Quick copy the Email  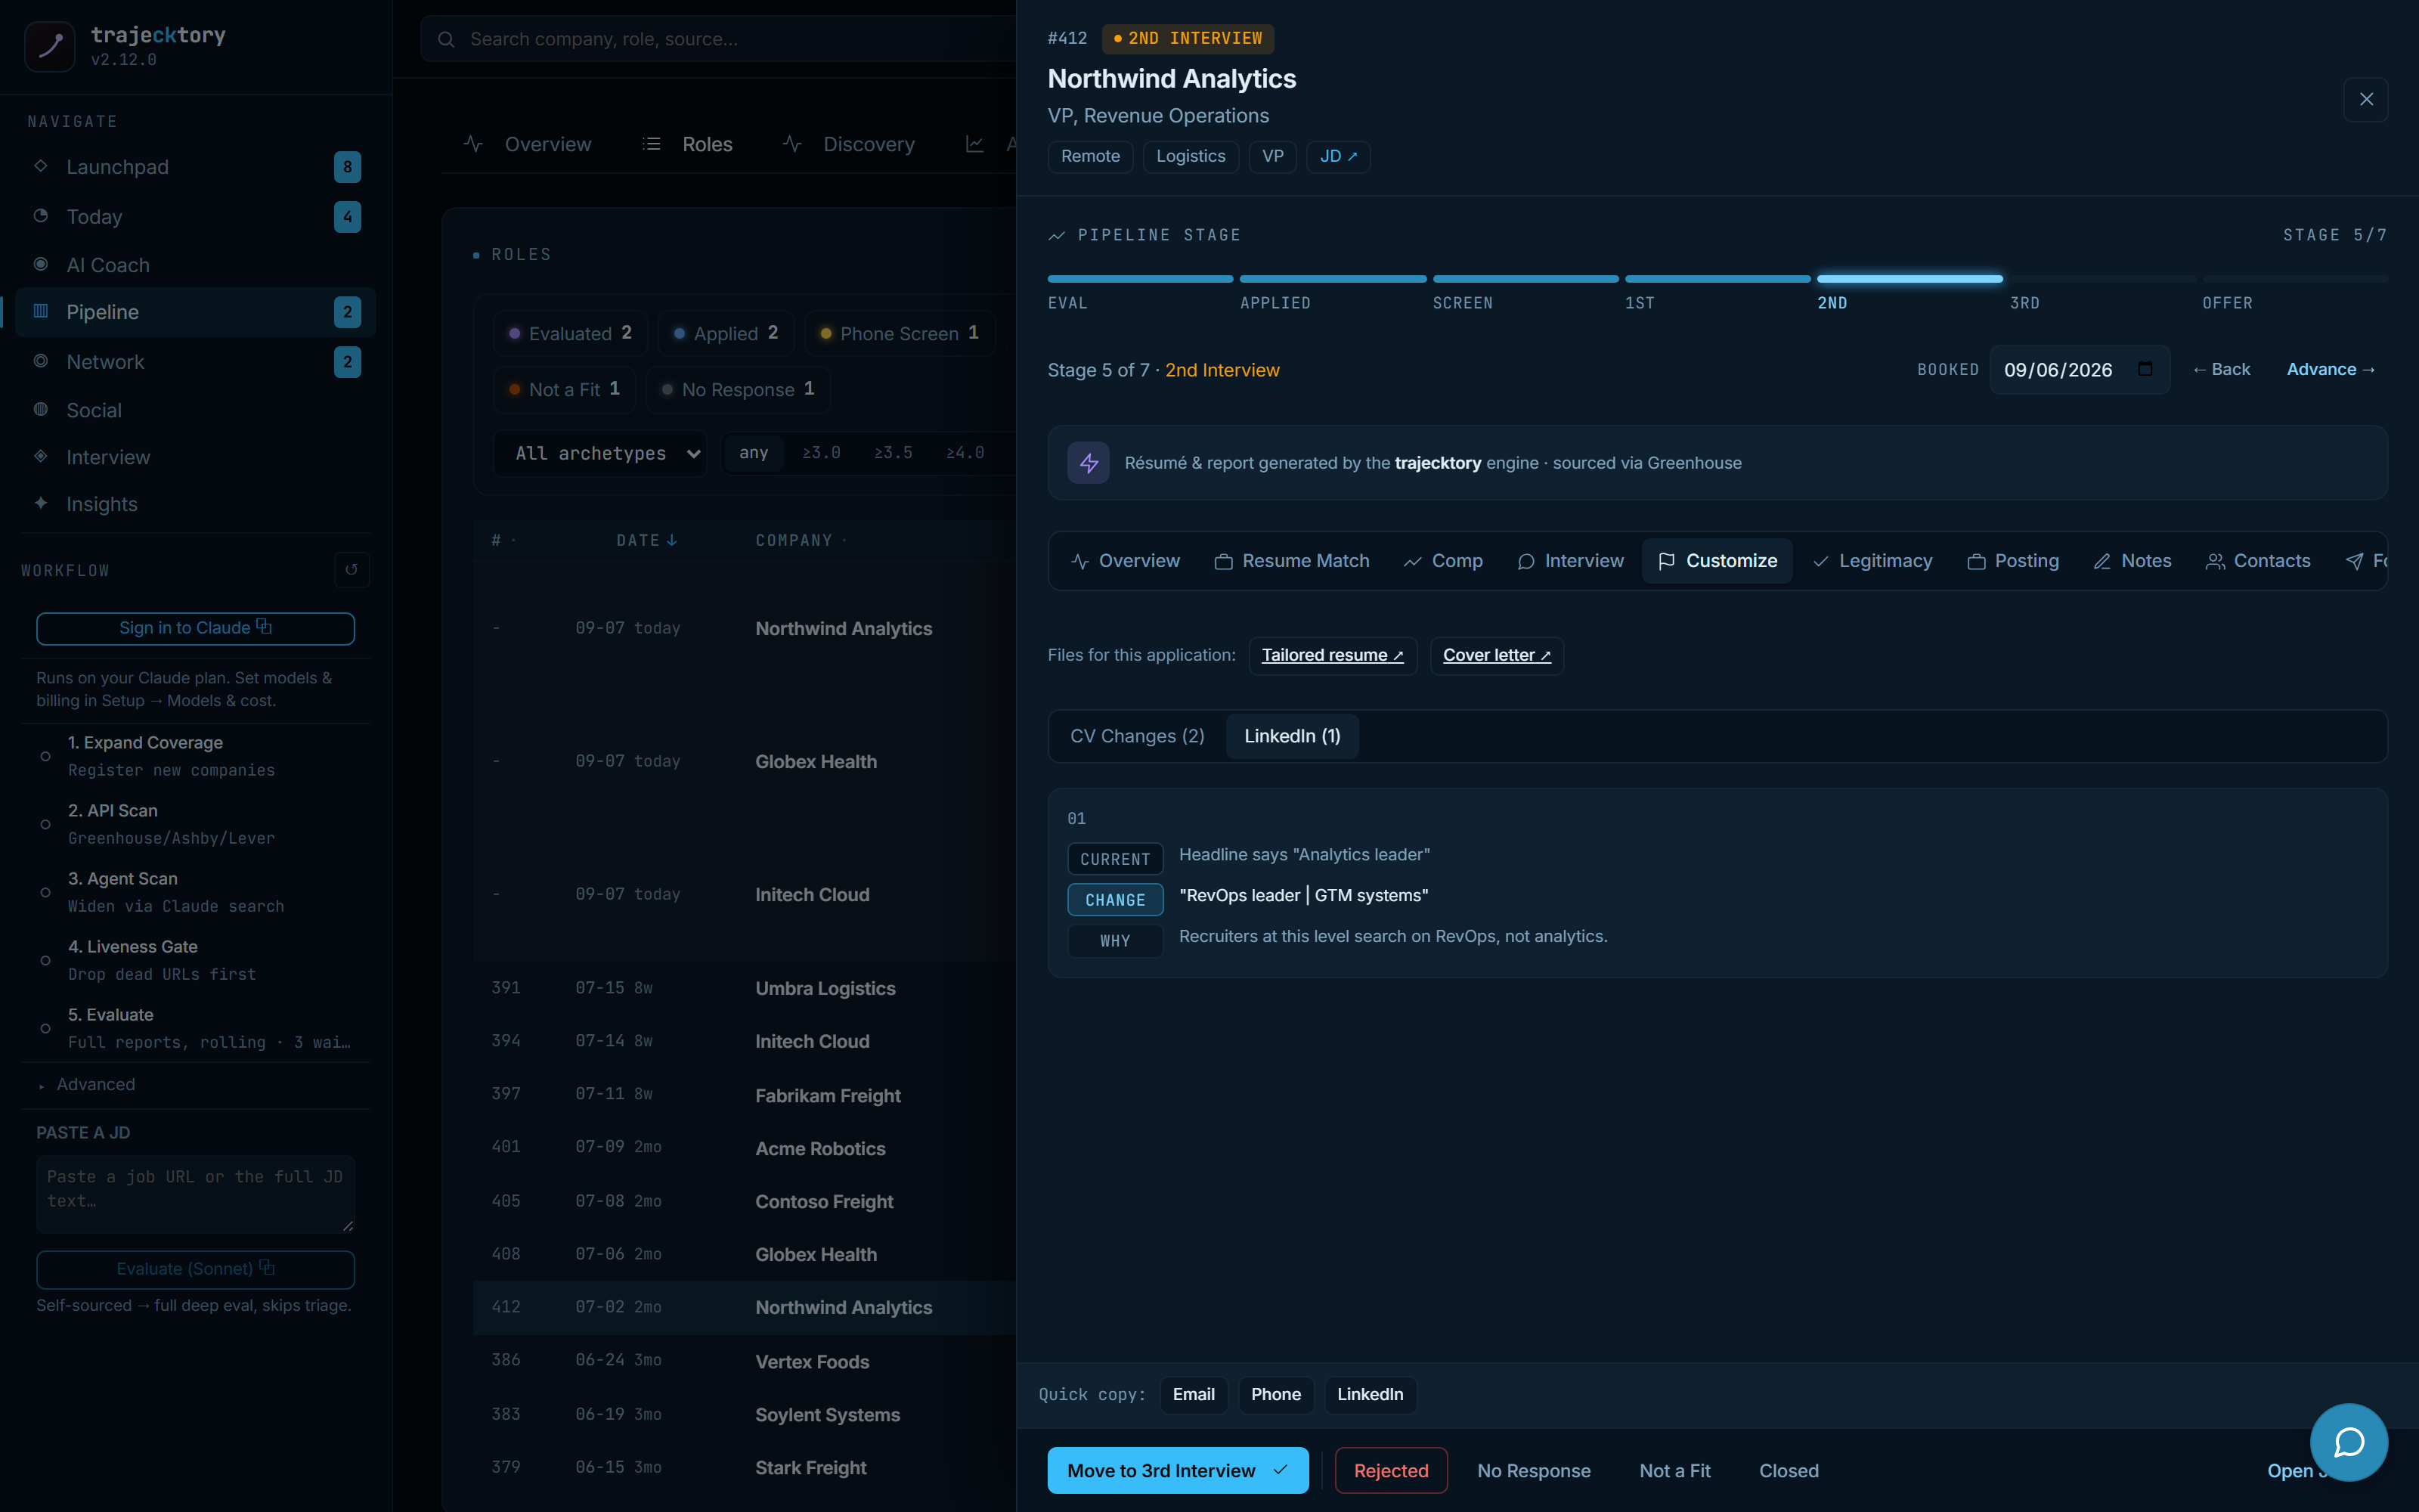[x=1194, y=1394]
